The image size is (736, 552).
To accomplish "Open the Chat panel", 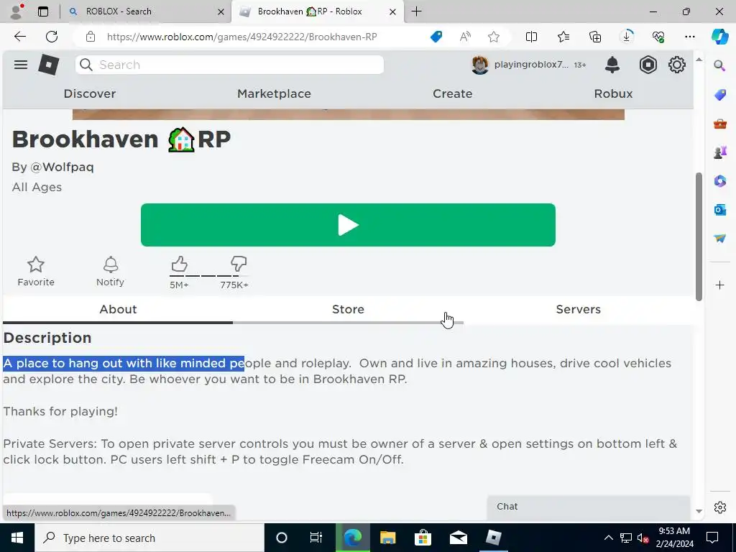I will (589, 507).
